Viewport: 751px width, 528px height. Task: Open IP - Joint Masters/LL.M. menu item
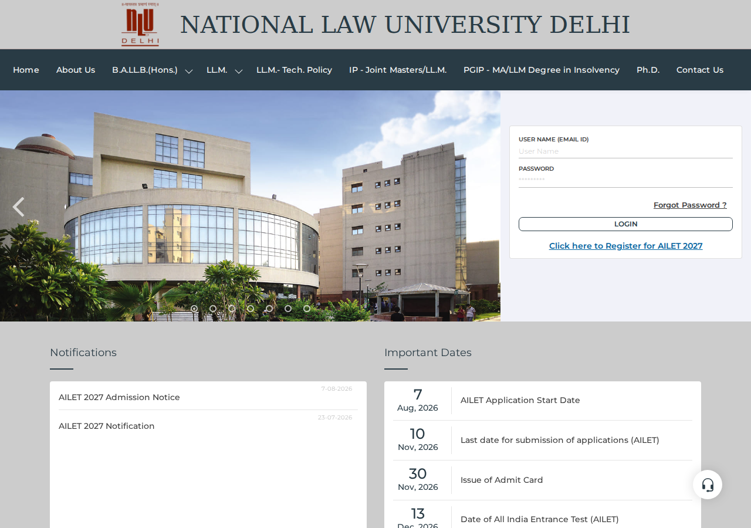(x=398, y=70)
